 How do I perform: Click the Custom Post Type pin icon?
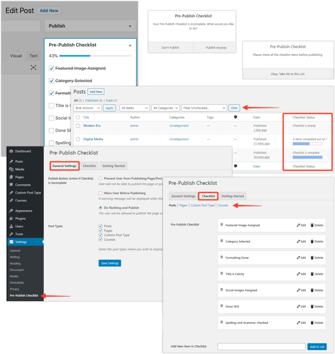click(11, 192)
